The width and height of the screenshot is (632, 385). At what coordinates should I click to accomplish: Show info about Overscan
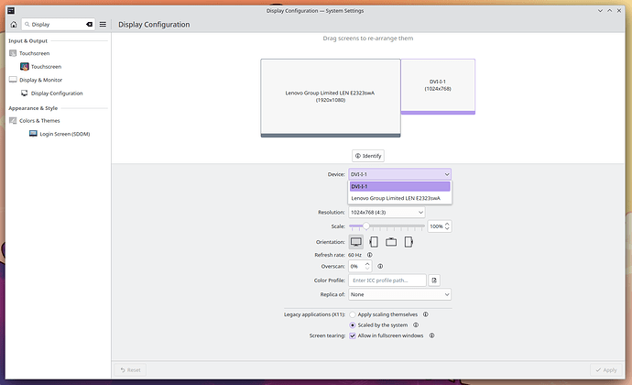(x=380, y=267)
